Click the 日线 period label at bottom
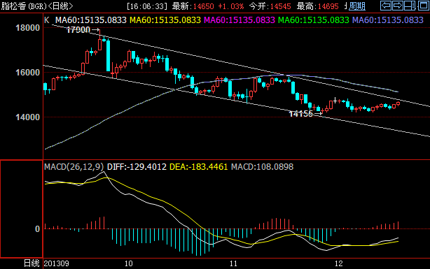The width and height of the screenshot is (430, 269). coord(32,263)
